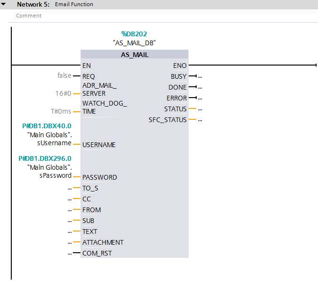This screenshot has height=281, width=318.
Task: Click the empty CC input placeholder
Action: coord(70,199)
